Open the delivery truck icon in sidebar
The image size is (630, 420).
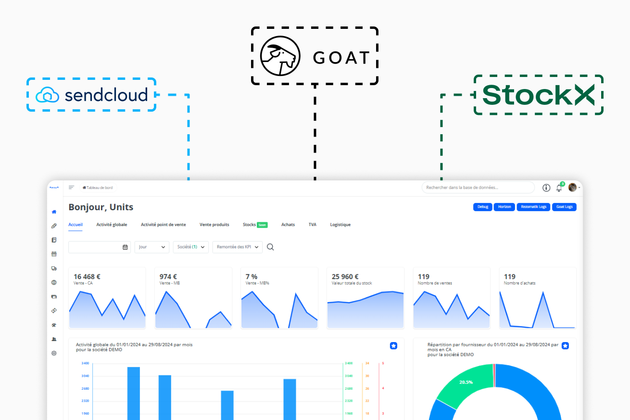(x=54, y=268)
